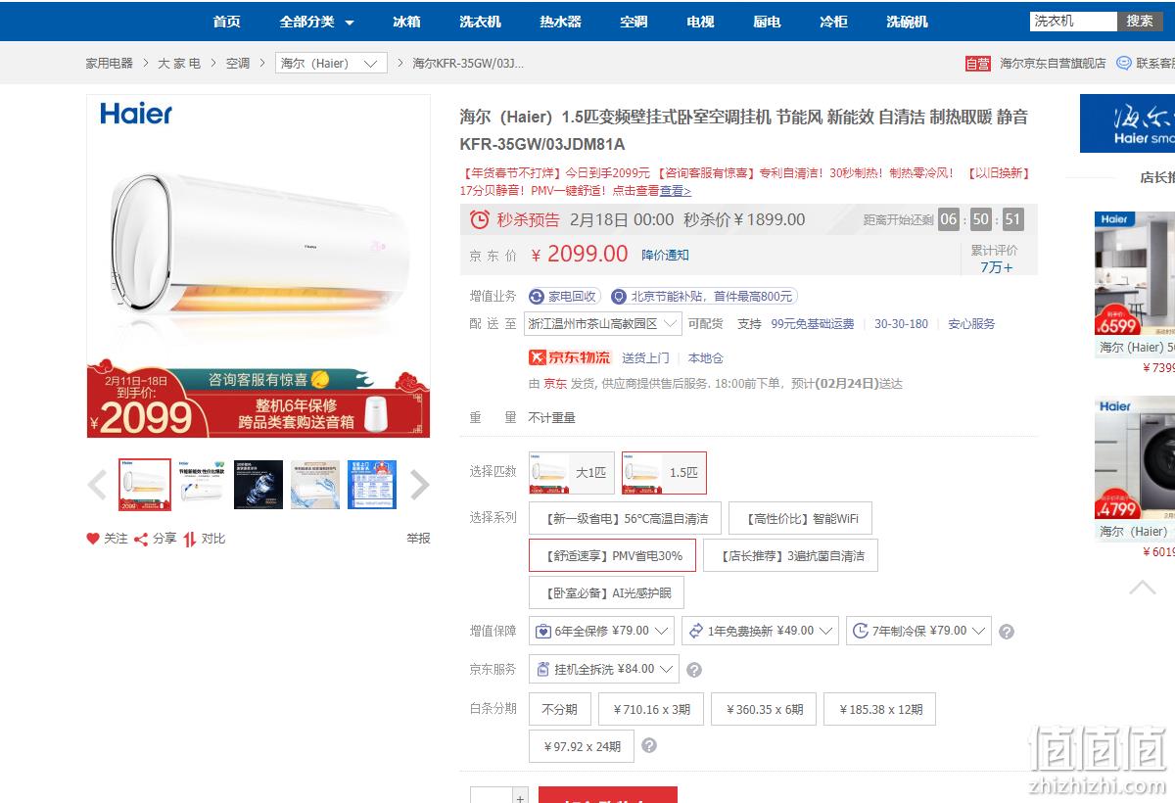Show next product thumbnails with right arrow
The width and height of the screenshot is (1175, 803).
419,484
